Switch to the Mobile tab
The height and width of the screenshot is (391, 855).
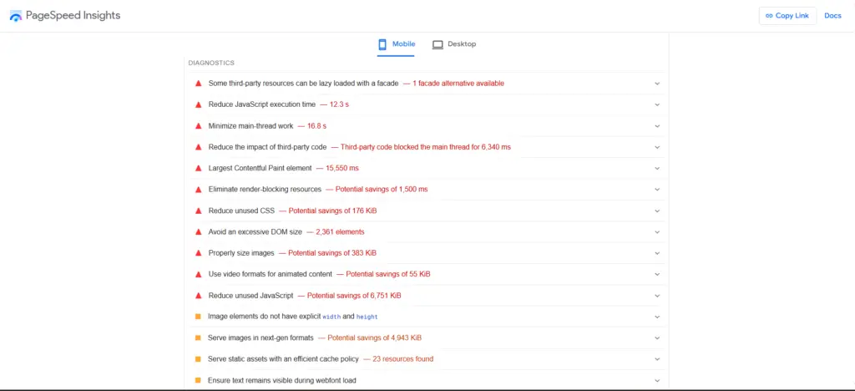pos(397,44)
